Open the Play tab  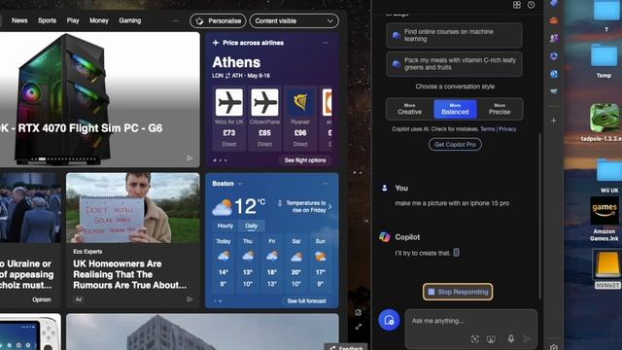point(73,20)
